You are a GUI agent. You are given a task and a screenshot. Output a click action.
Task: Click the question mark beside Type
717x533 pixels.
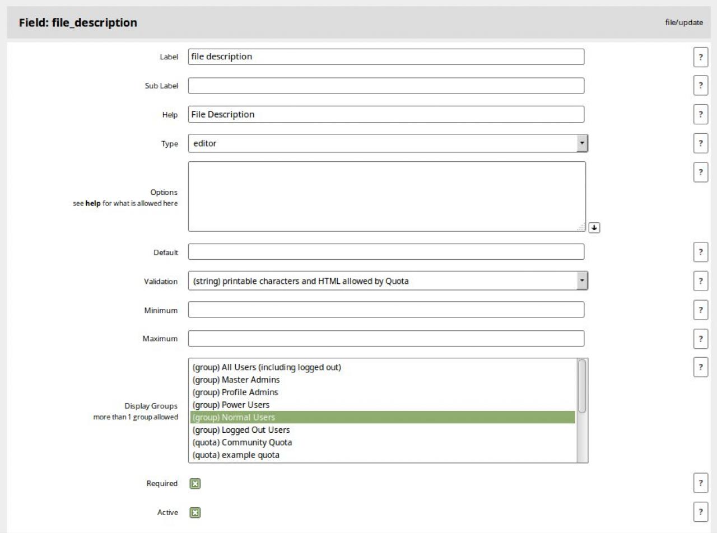tap(700, 143)
